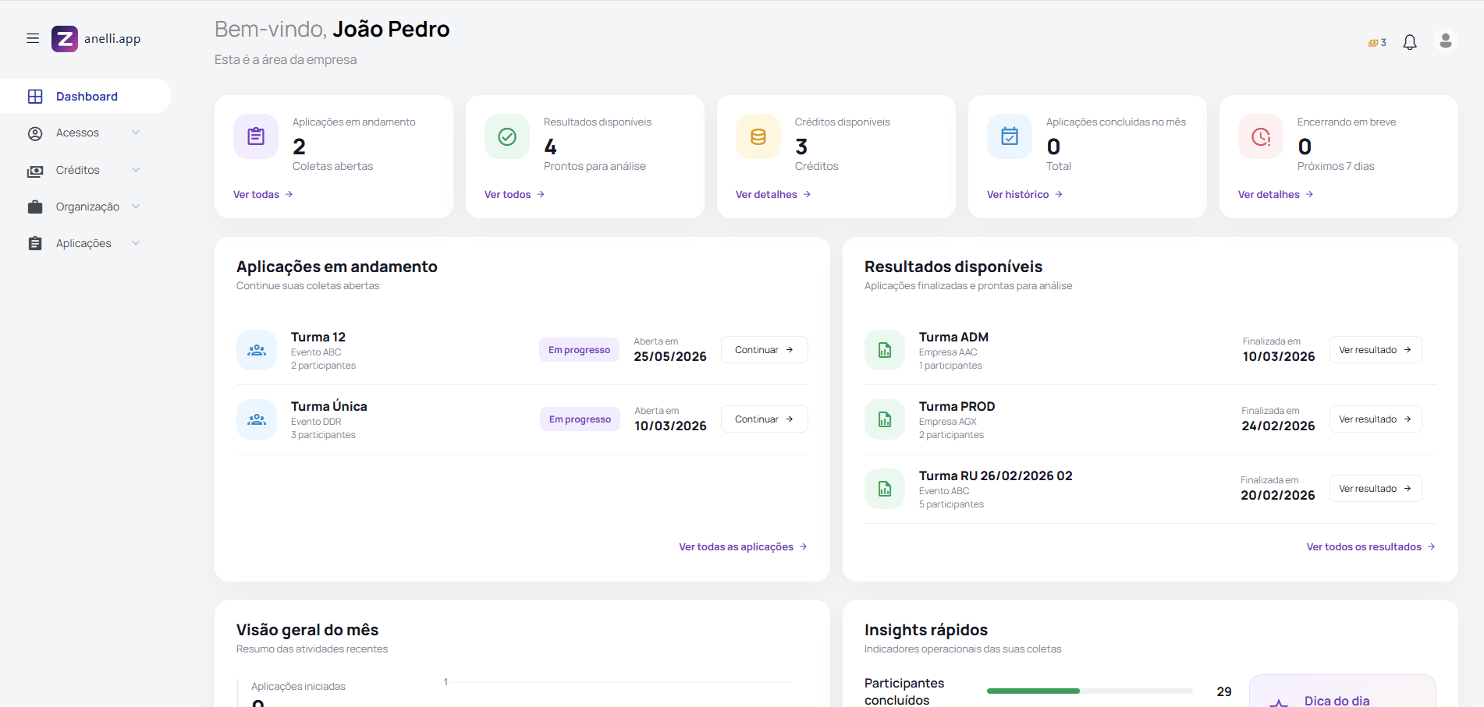View result for Turma PROD
The image size is (1484, 707).
click(x=1375, y=419)
